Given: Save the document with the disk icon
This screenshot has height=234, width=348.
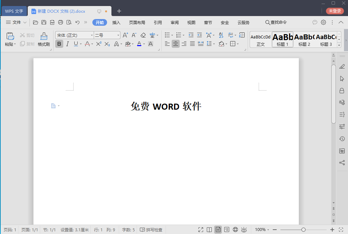Looking at the screenshot, I should [44, 22].
